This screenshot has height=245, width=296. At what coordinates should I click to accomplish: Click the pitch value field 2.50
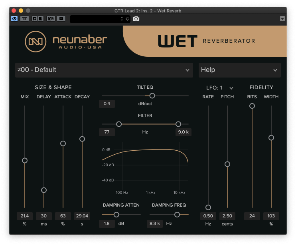coord(227,216)
